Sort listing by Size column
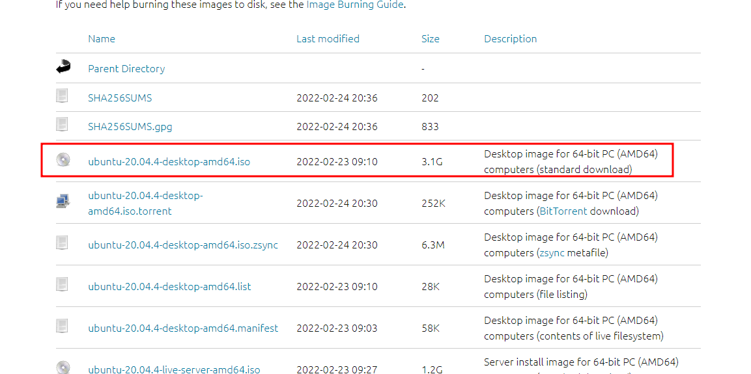 coord(430,39)
